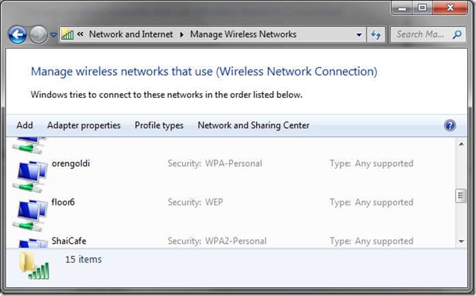Expand the address bar history dropdown

(359, 35)
